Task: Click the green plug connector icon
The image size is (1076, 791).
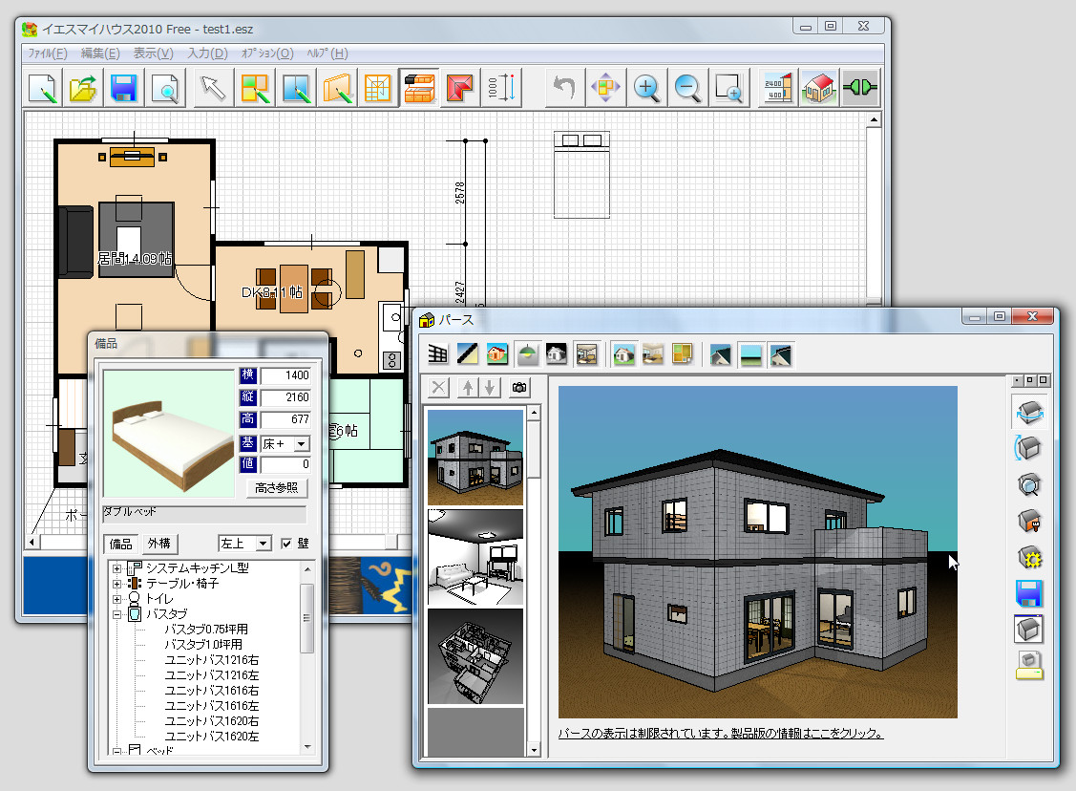Action: (860, 88)
